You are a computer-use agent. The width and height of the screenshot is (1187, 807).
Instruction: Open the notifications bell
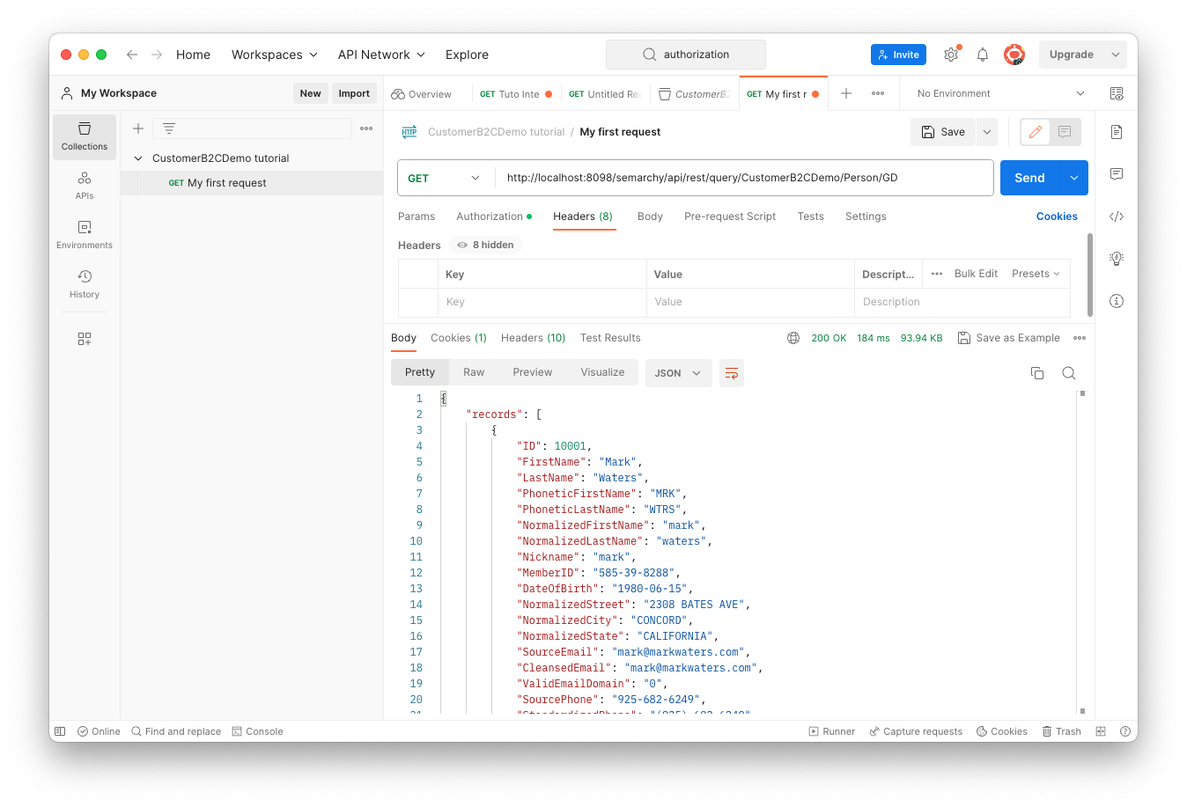click(x=983, y=55)
